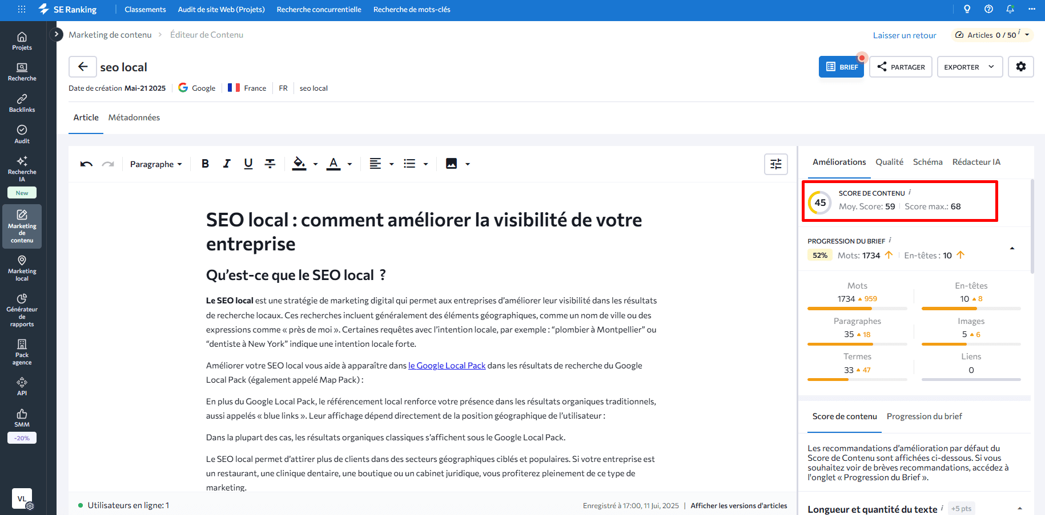Toggle strikethrough formatting
This screenshot has height=515, width=1045.
tap(270, 164)
